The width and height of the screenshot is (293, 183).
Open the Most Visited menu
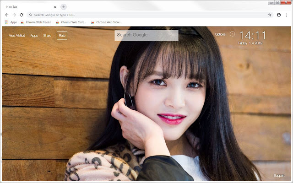pyautogui.click(x=16, y=35)
